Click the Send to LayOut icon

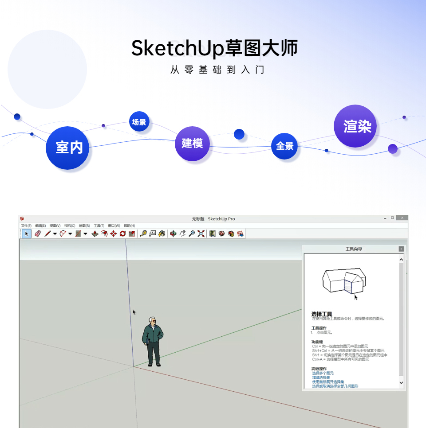(241, 233)
